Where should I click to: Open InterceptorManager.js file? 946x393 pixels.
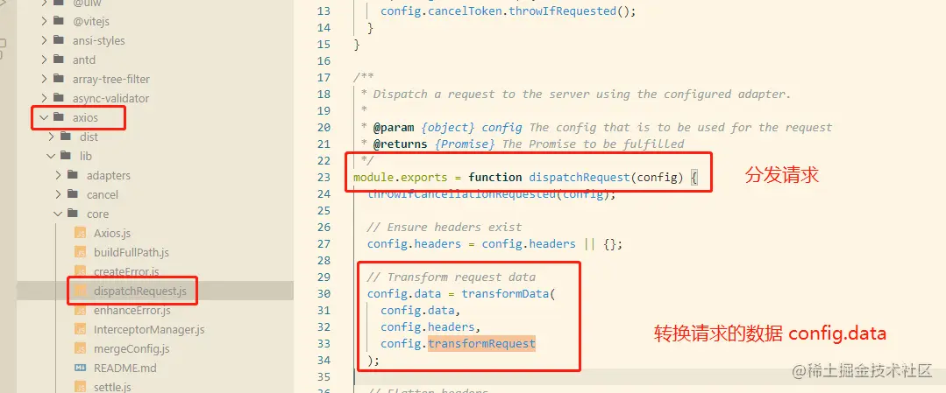[x=149, y=330]
